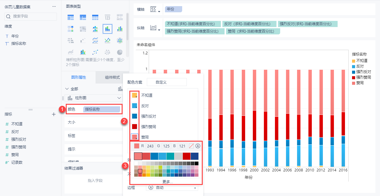The height and width of the screenshot is (196, 380).
Task: Collapse the 全部 section
Action: [67, 89]
